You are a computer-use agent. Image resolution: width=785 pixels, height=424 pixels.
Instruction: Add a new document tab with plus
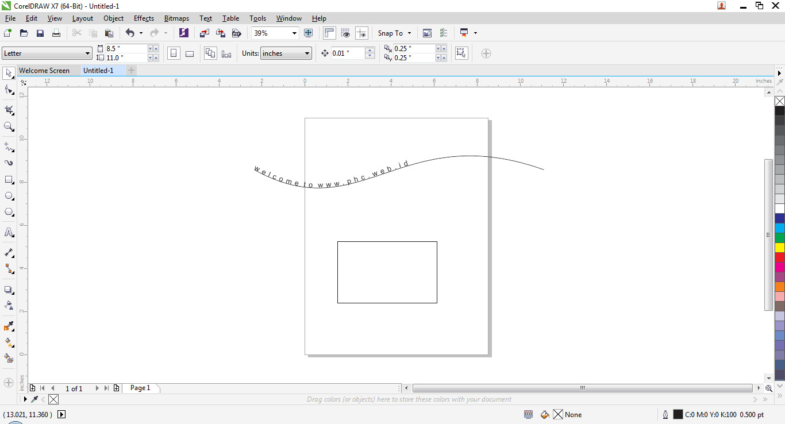click(132, 71)
